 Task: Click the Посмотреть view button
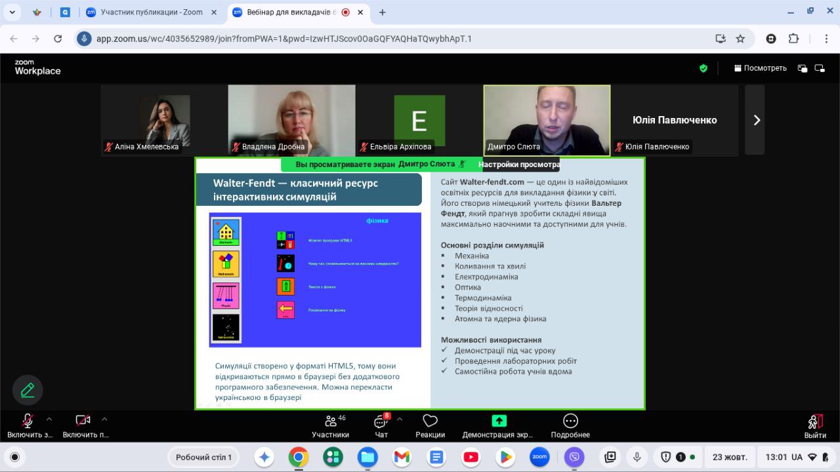click(761, 68)
